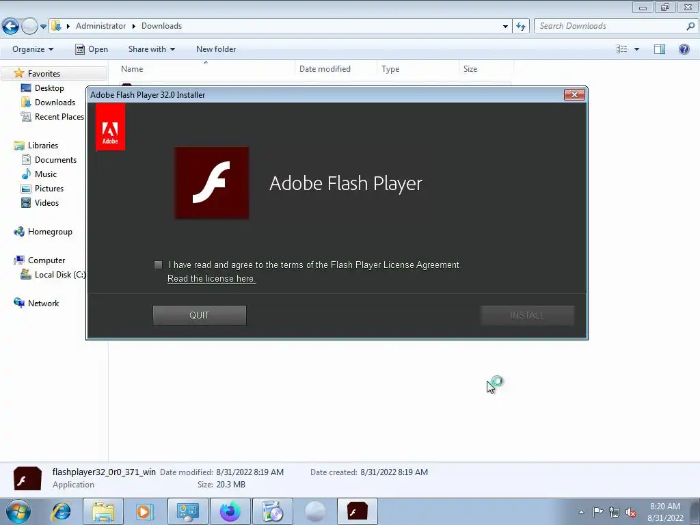
Task: Refresh the Downloads folder view
Action: click(520, 27)
